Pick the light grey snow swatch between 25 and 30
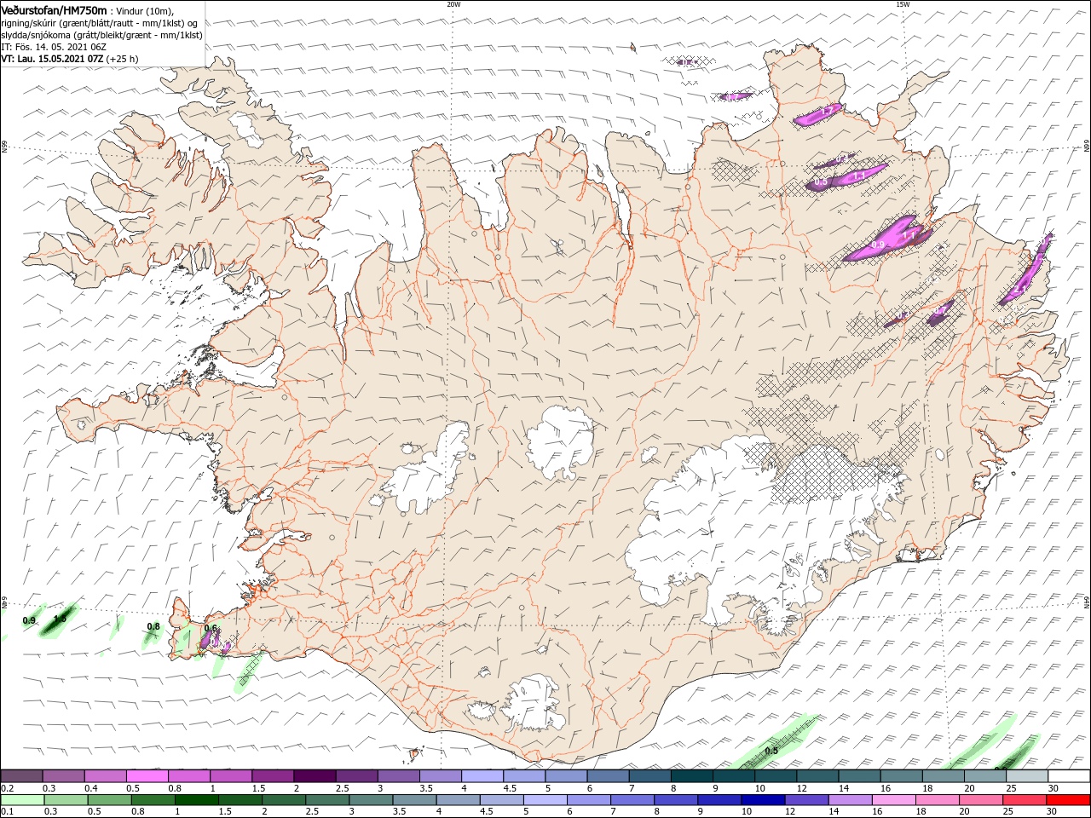The width and height of the screenshot is (1091, 818). (x=1026, y=776)
